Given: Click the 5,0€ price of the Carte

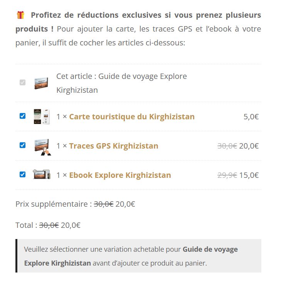Looking at the screenshot, I should pos(251,117).
